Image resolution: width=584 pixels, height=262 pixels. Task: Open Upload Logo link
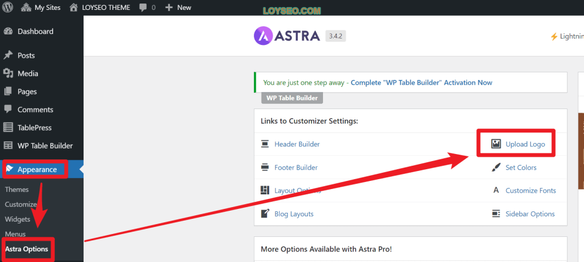[525, 144]
